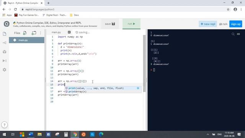Click the saving status indicator

pos(83,32)
